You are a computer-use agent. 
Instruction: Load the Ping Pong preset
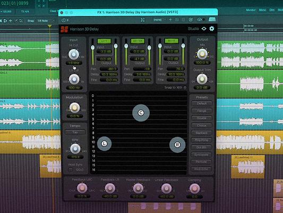click(x=202, y=140)
